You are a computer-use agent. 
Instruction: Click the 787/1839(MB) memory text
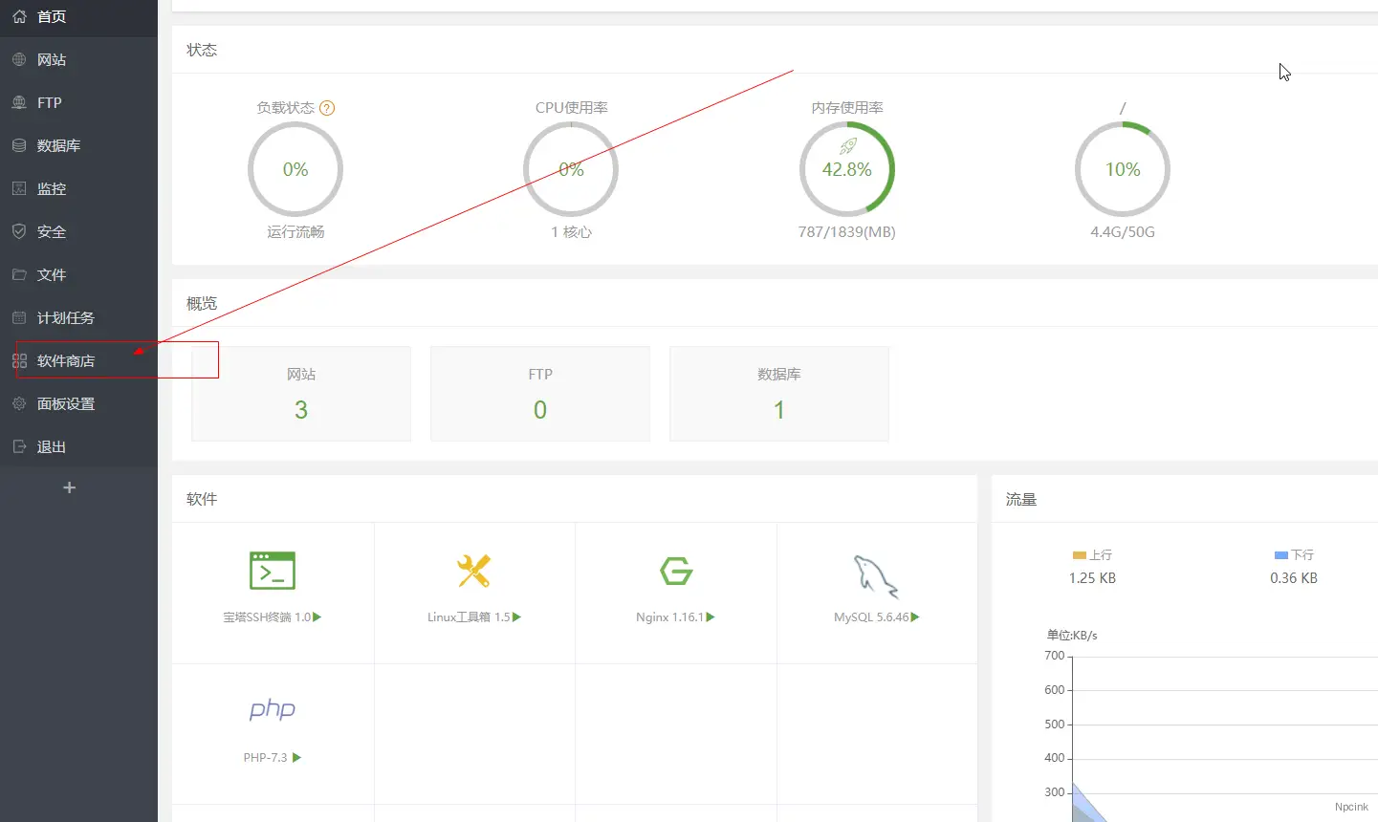[x=847, y=232]
